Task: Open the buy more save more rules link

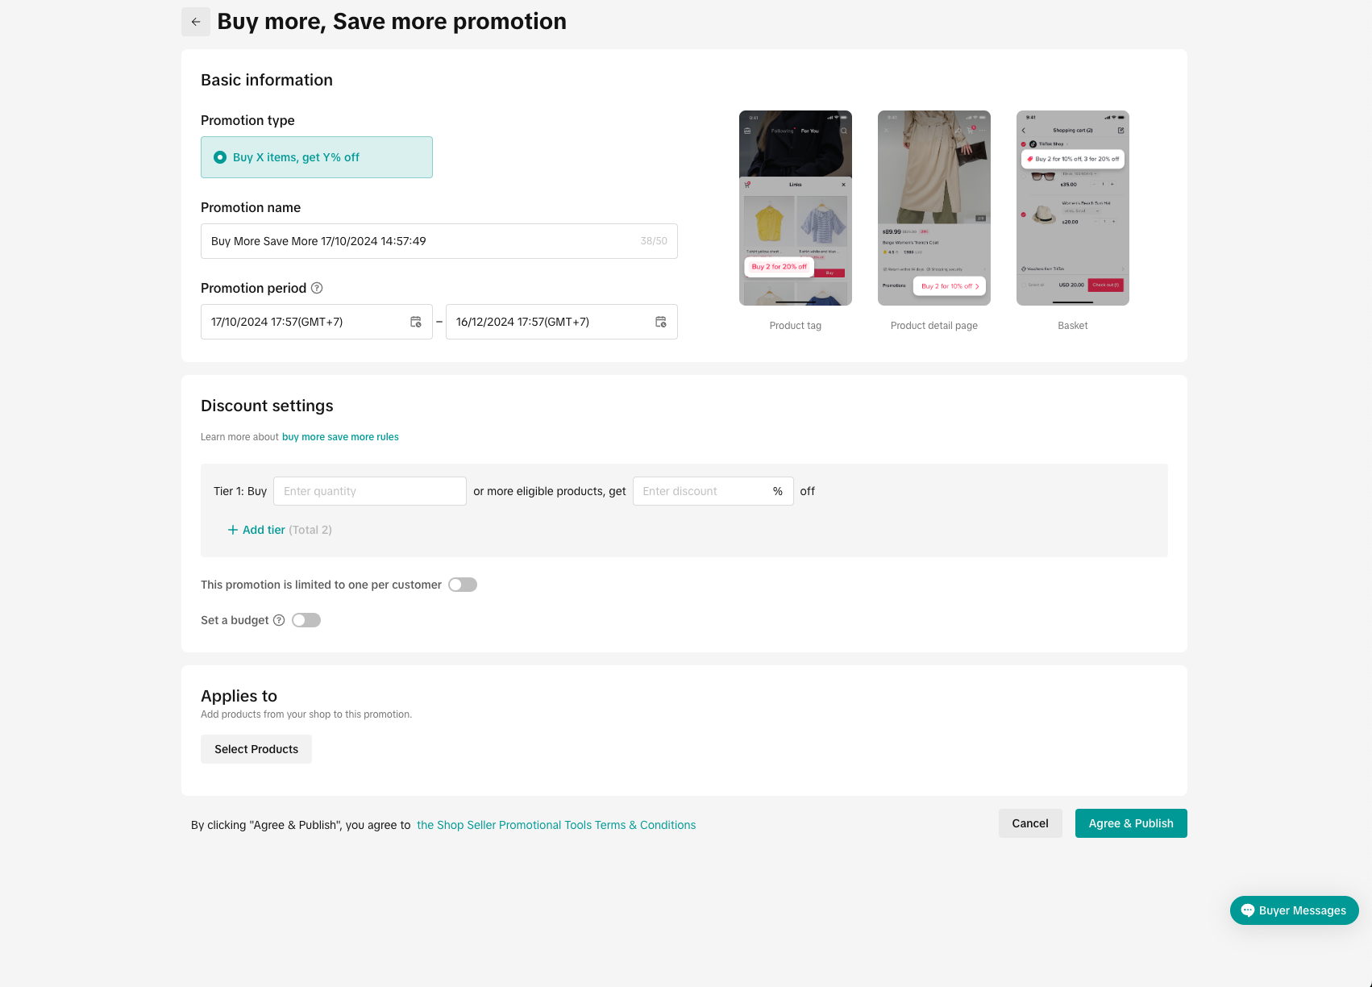Action: point(340,437)
